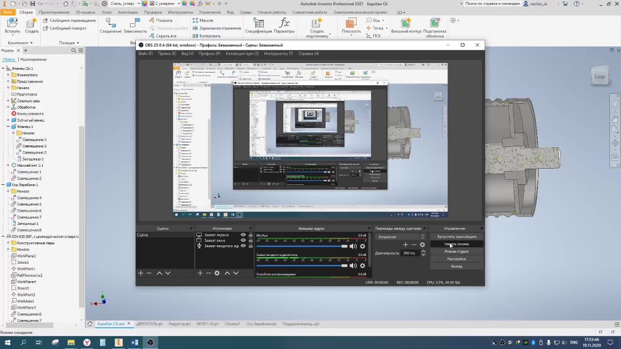Click the Подстановка оболочки tool
The height and width of the screenshot is (349, 621).
[x=435, y=28]
